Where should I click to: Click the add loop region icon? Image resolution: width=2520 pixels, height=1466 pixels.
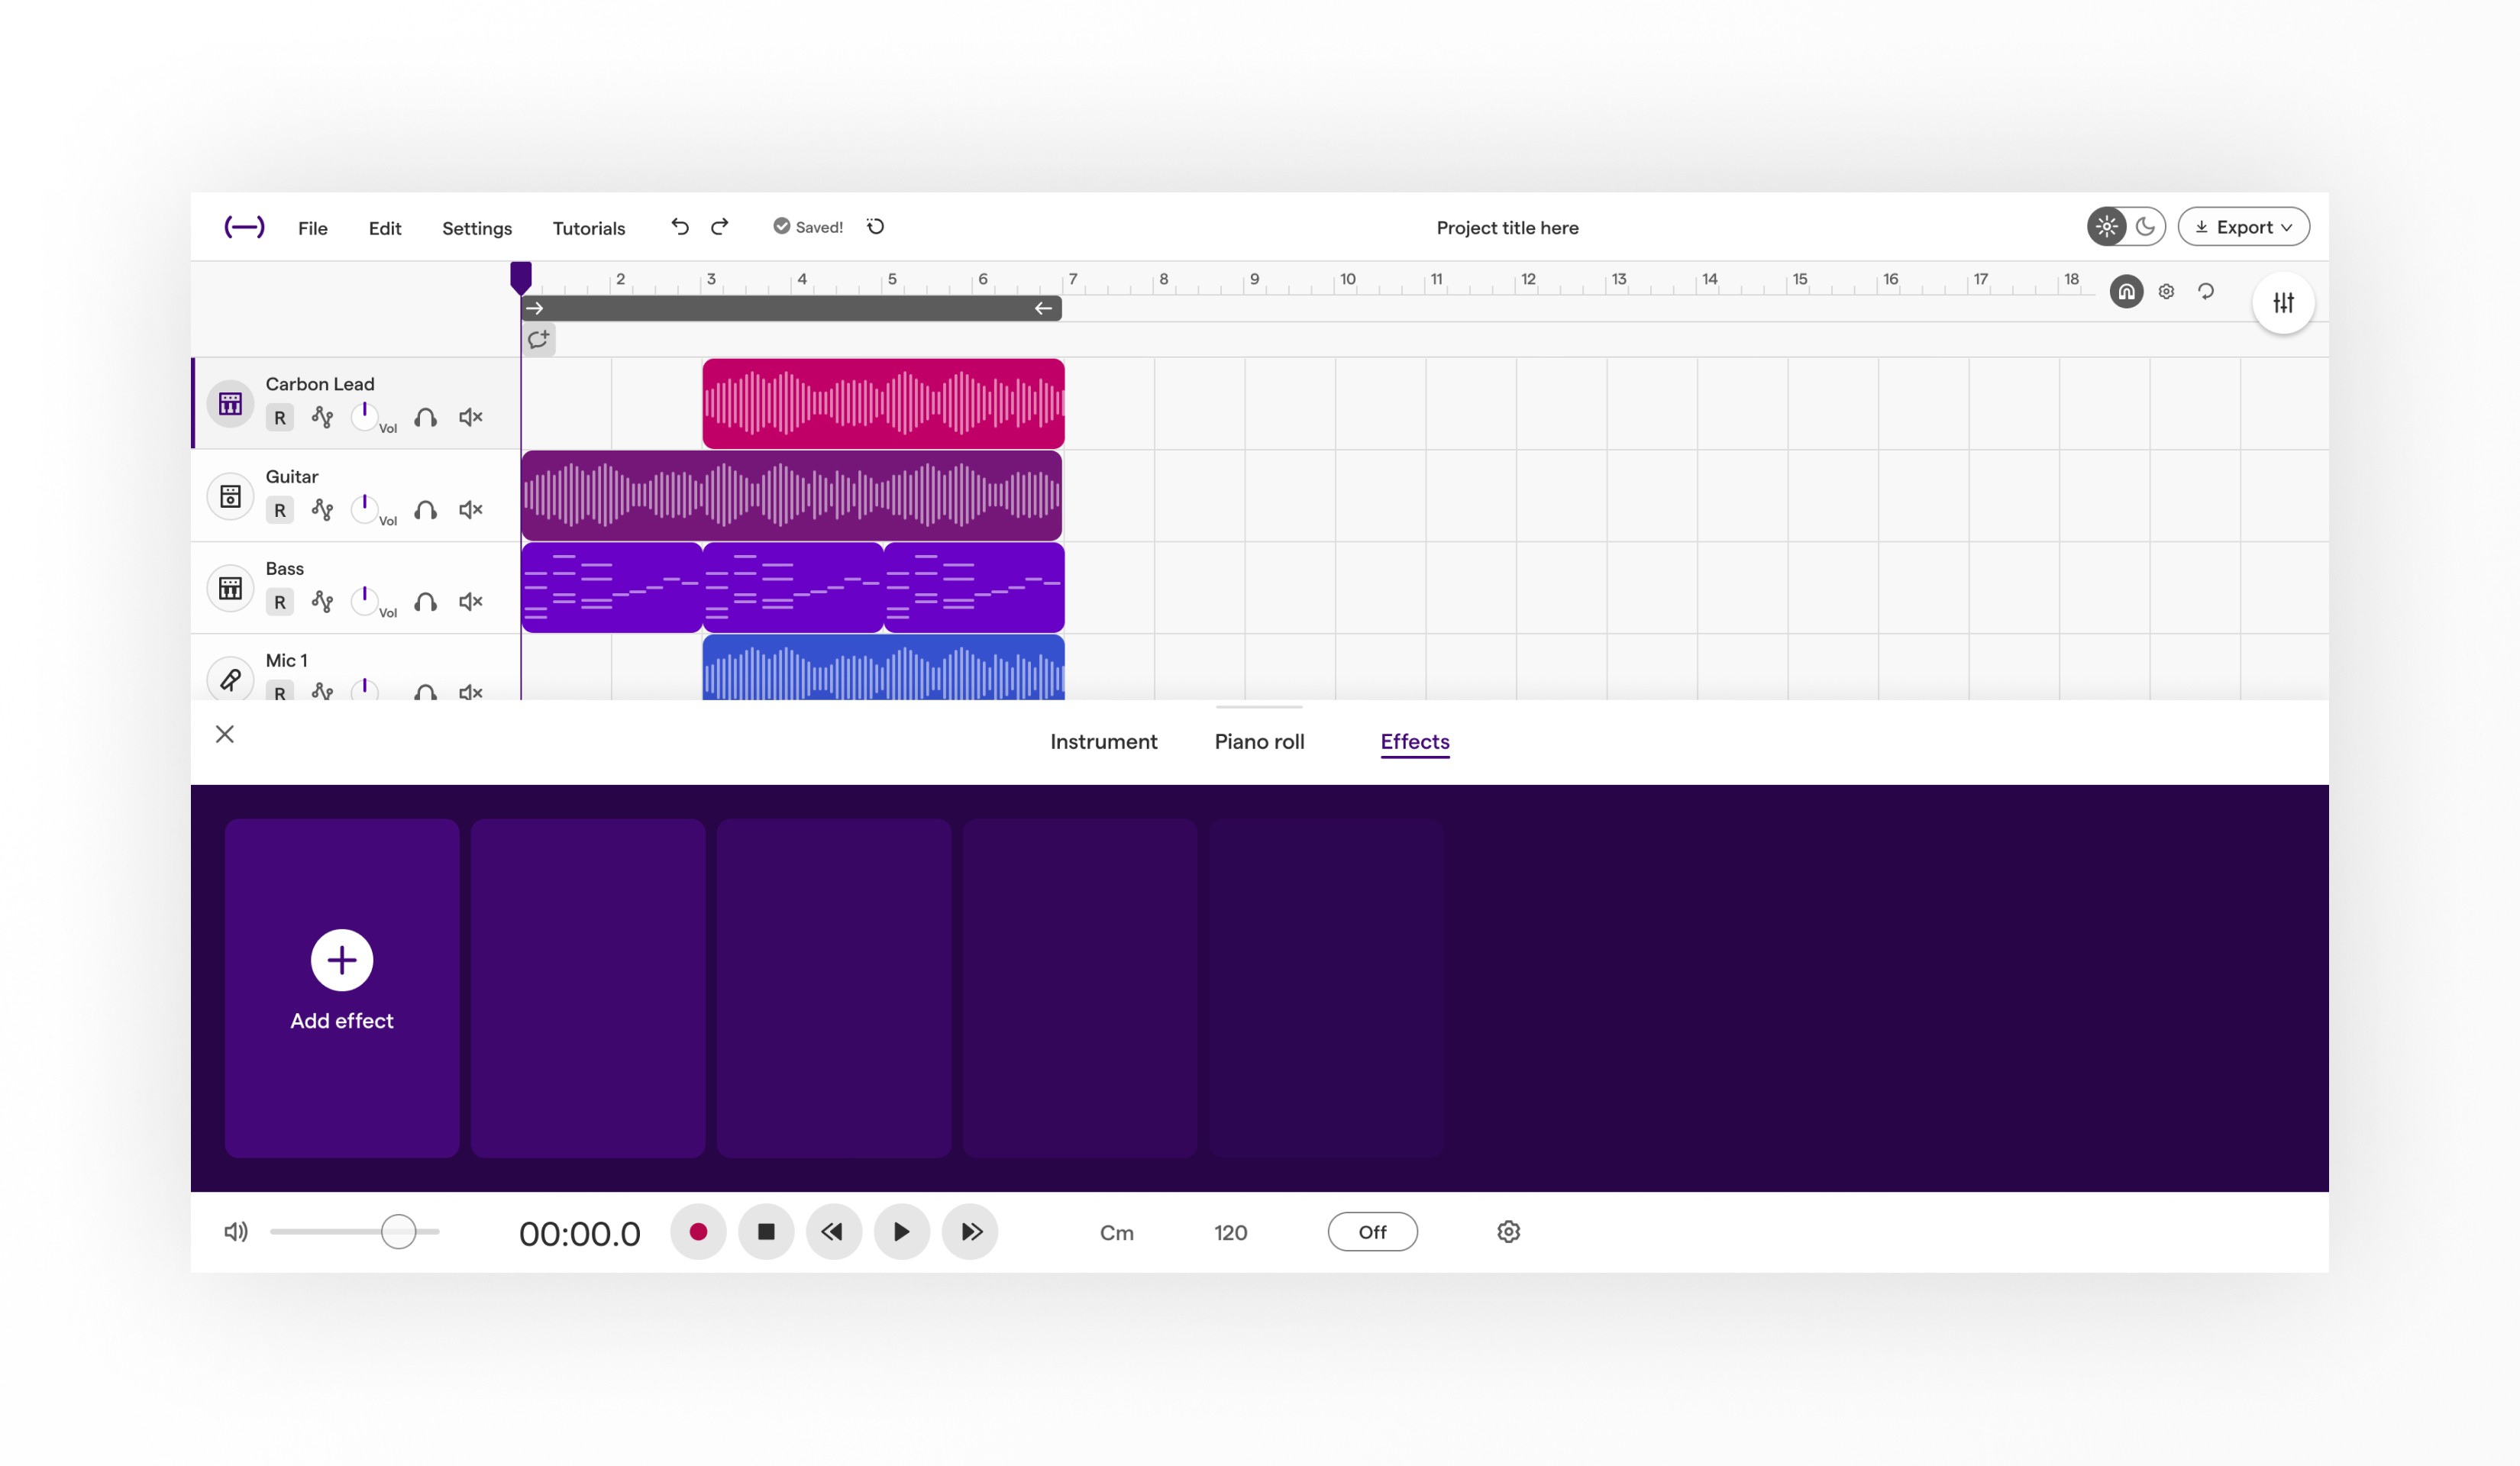coord(539,339)
